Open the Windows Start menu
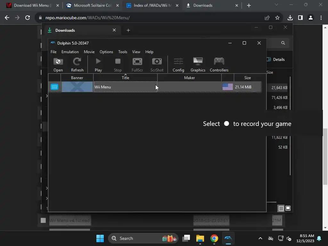Screen dimensions: 328x246 click(100, 238)
